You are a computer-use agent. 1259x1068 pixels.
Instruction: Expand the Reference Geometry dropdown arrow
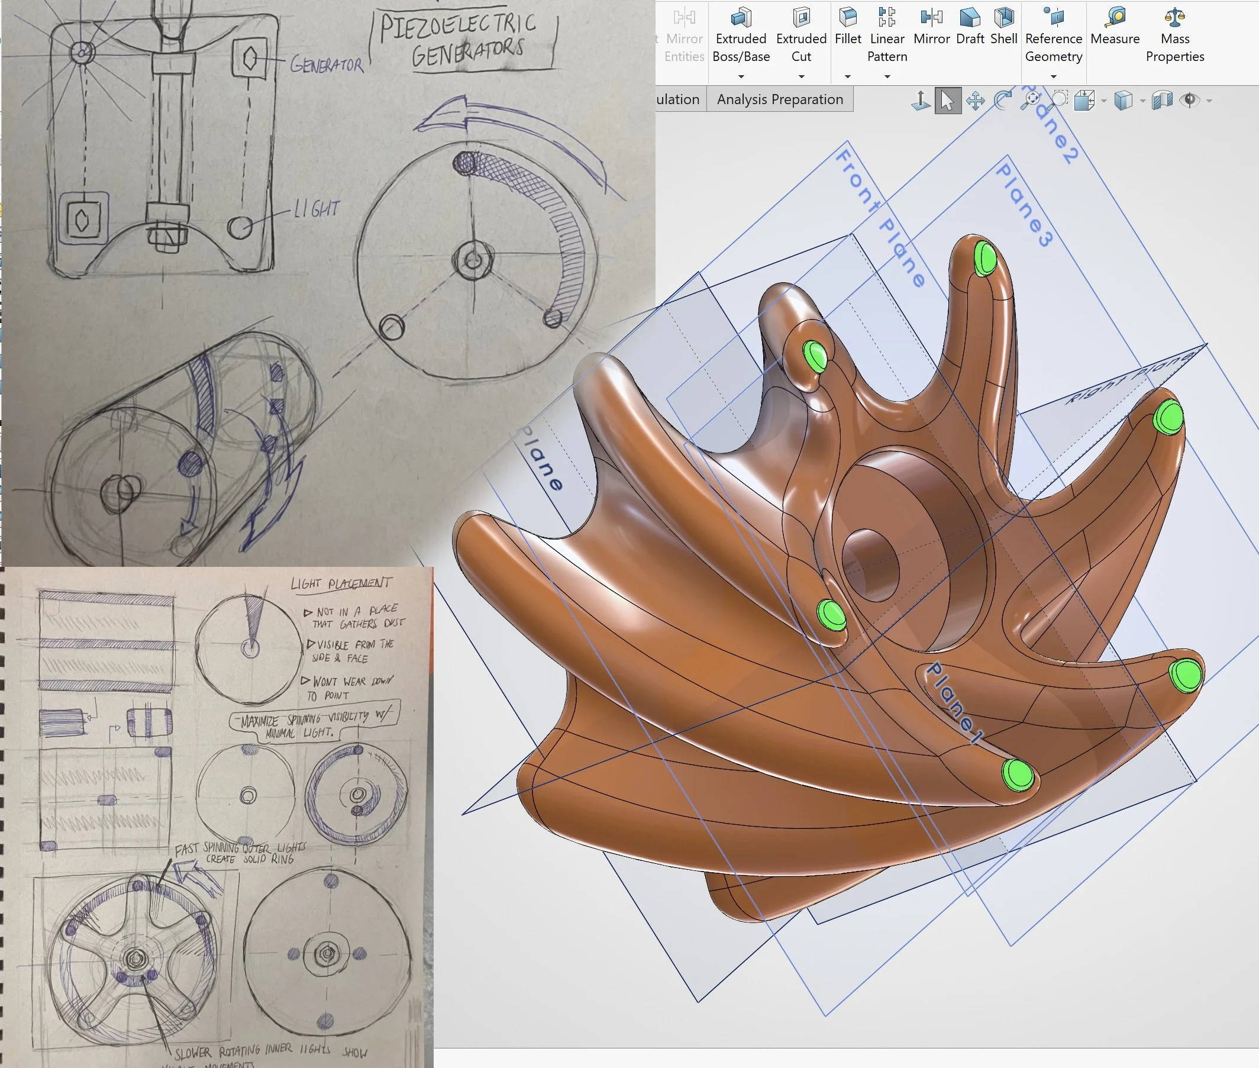[x=1053, y=76]
